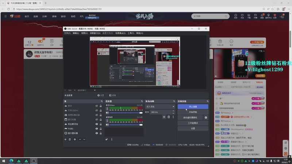Click the 停止直播 button in OBS
Image resolution: width=292 pixels, height=164 pixels.
pos(193,106)
